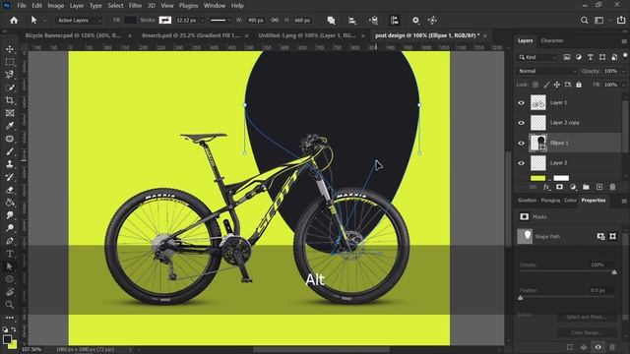
Task: Open the Filter menu
Action: click(x=135, y=6)
